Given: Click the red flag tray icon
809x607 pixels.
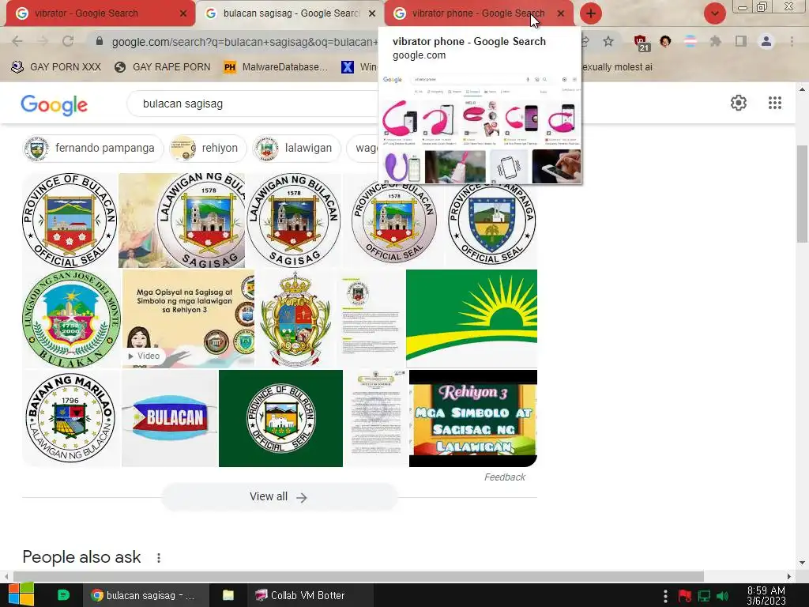Looking at the screenshot, I should pyautogui.click(x=685, y=596).
